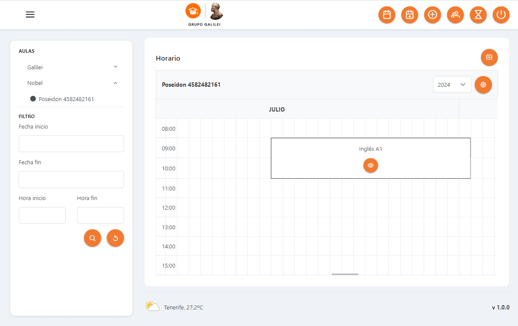Click the calendar-plus icon in header

(410, 15)
